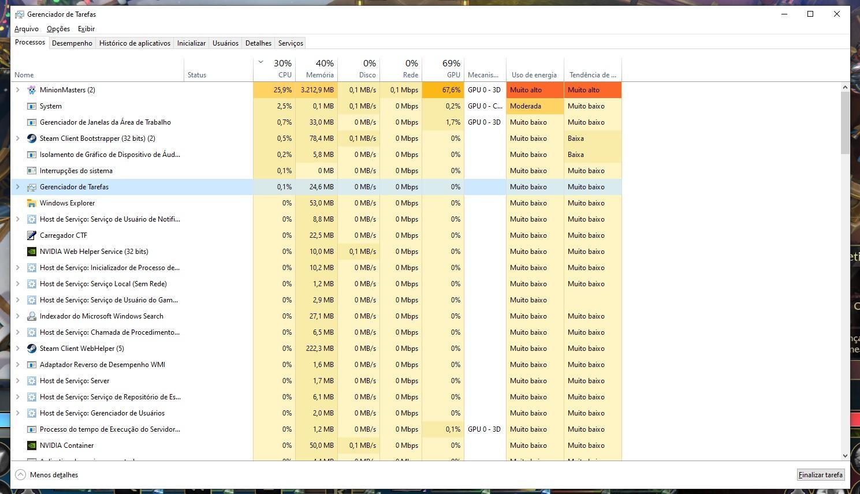This screenshot has width=860, height=494.
Task: Expand the Gerenciador de Tarefas process row
Action: click(x=17, y=187)
